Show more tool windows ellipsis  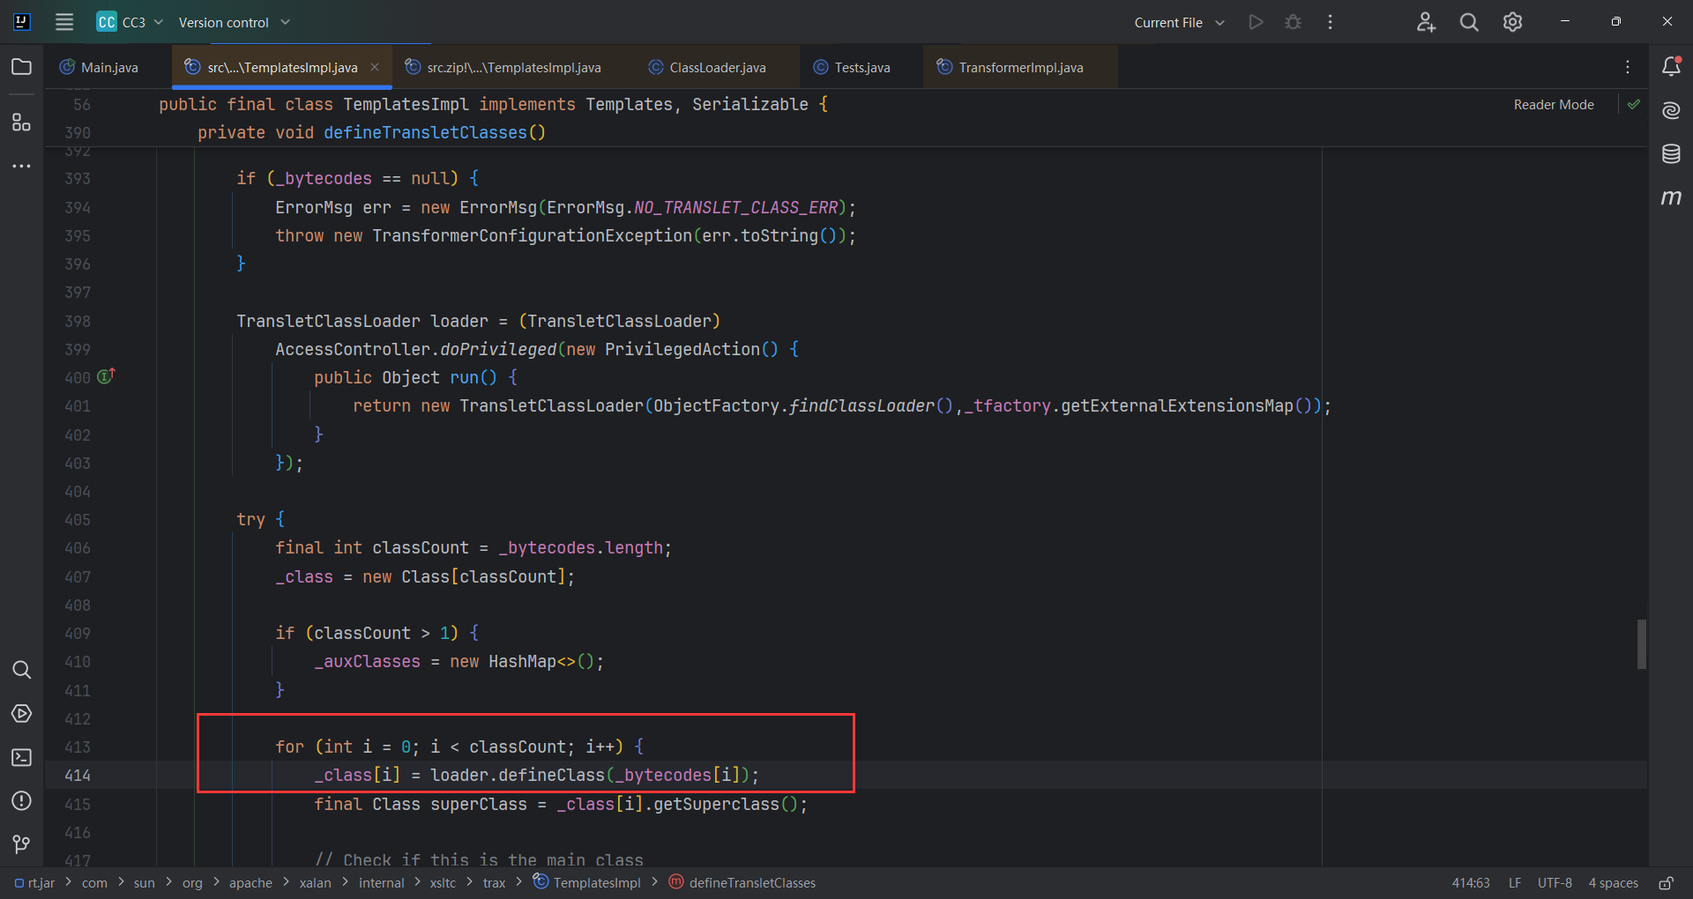point(22,166)
